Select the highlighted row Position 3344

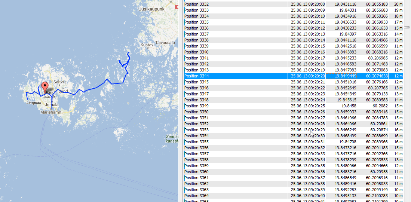(x=197, y=76)
